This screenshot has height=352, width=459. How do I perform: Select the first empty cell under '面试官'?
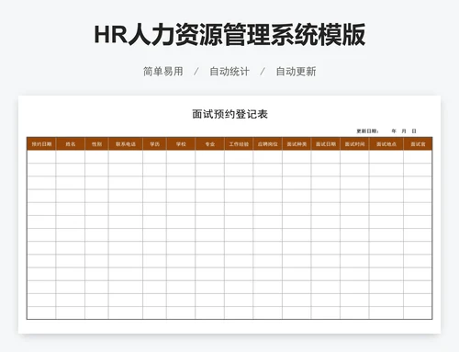click(418, 156)
